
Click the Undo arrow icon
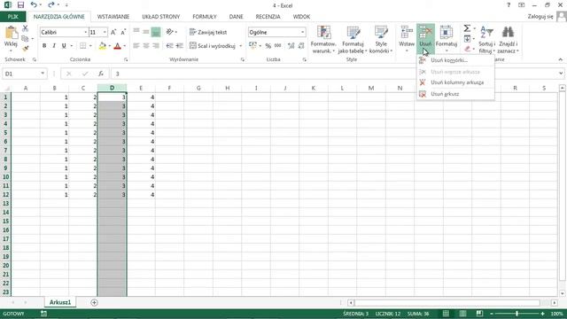(x=34, y=5)
